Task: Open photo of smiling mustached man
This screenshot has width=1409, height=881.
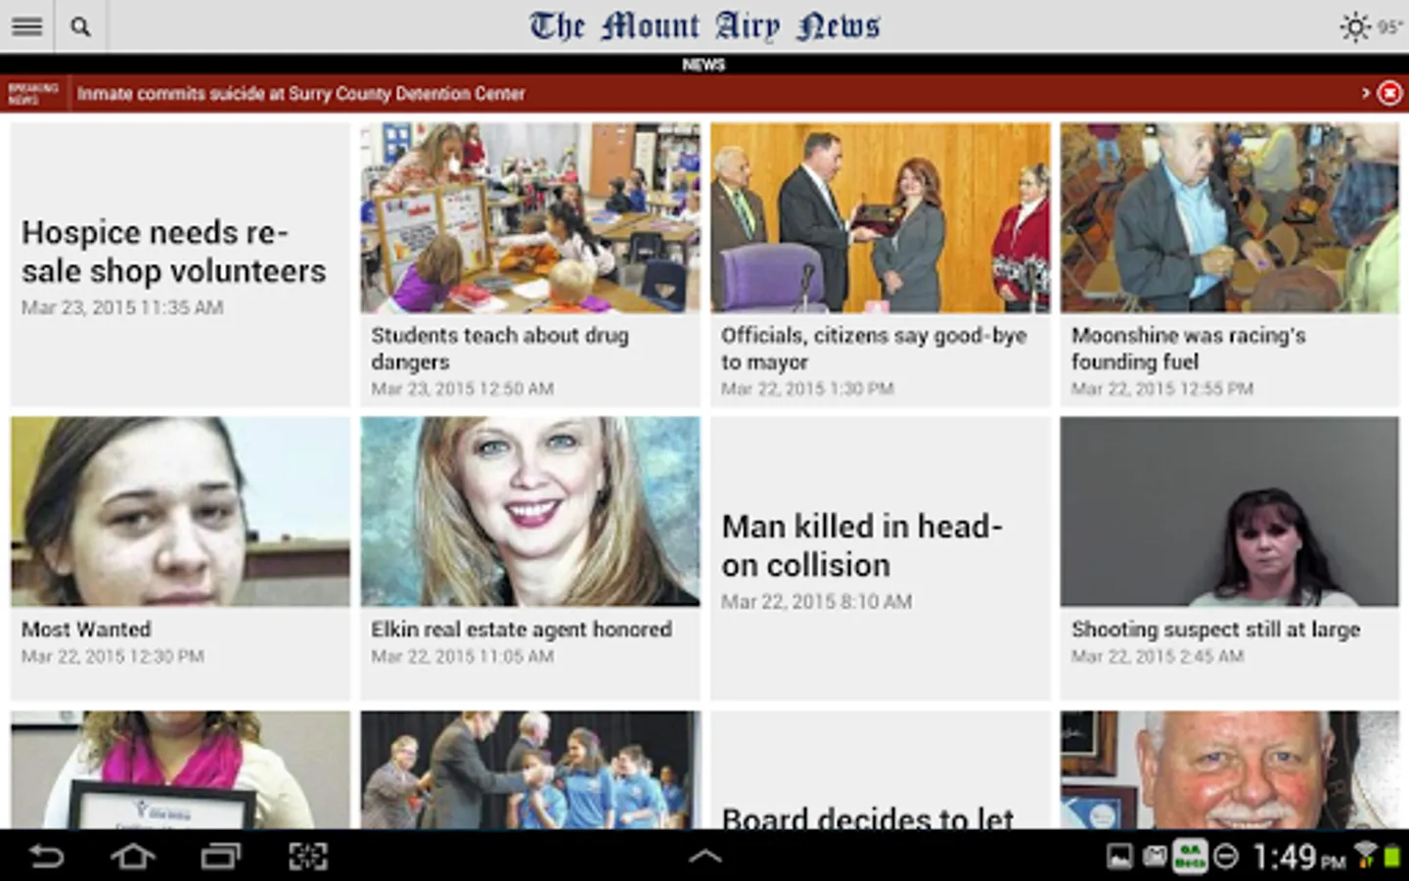Action: pyautogui.click(x=1230, y=770)
